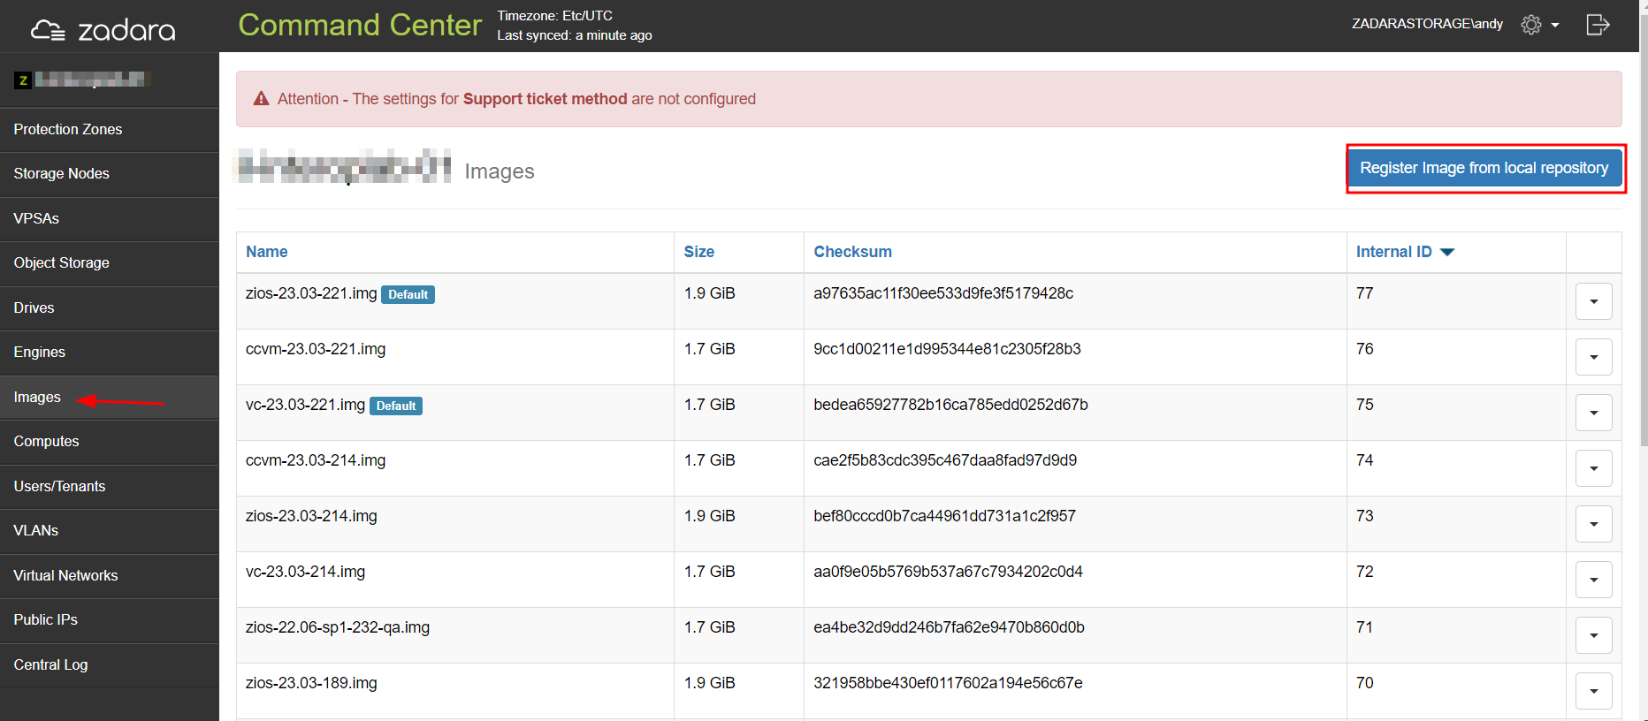1648x721 pixels.
Task: Click checksum bef80cccd0b7ca44961dd731a1c2f957
Action: [944, 516]
